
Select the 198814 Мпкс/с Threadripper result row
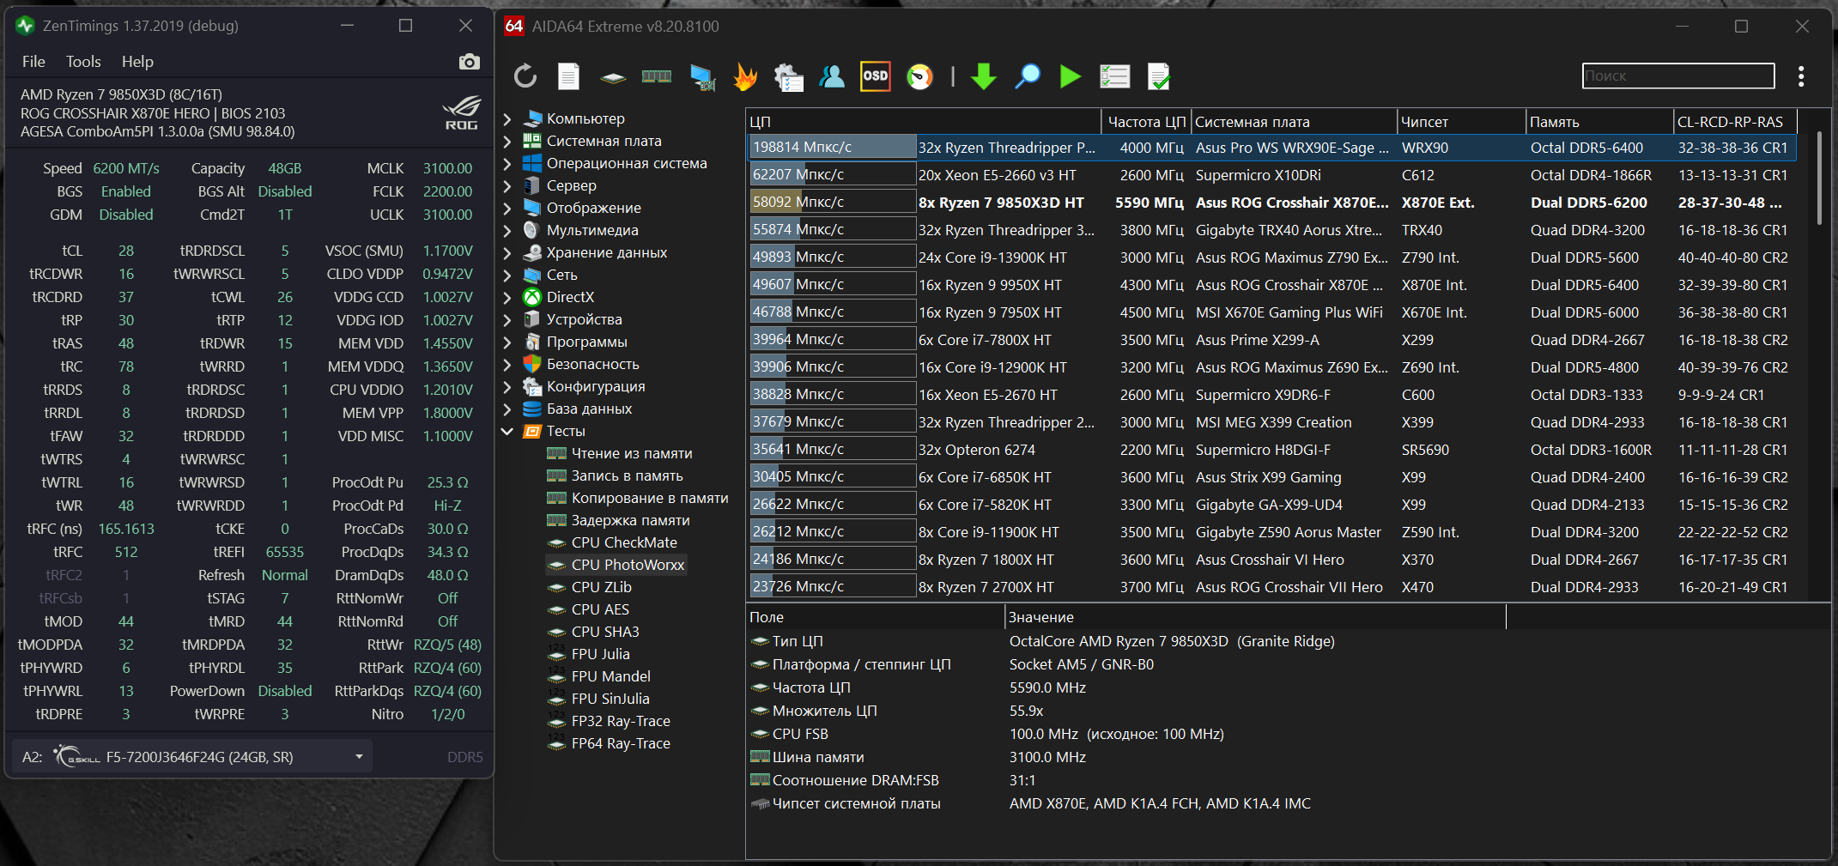pyautogui.click(x=1271, y=148)
